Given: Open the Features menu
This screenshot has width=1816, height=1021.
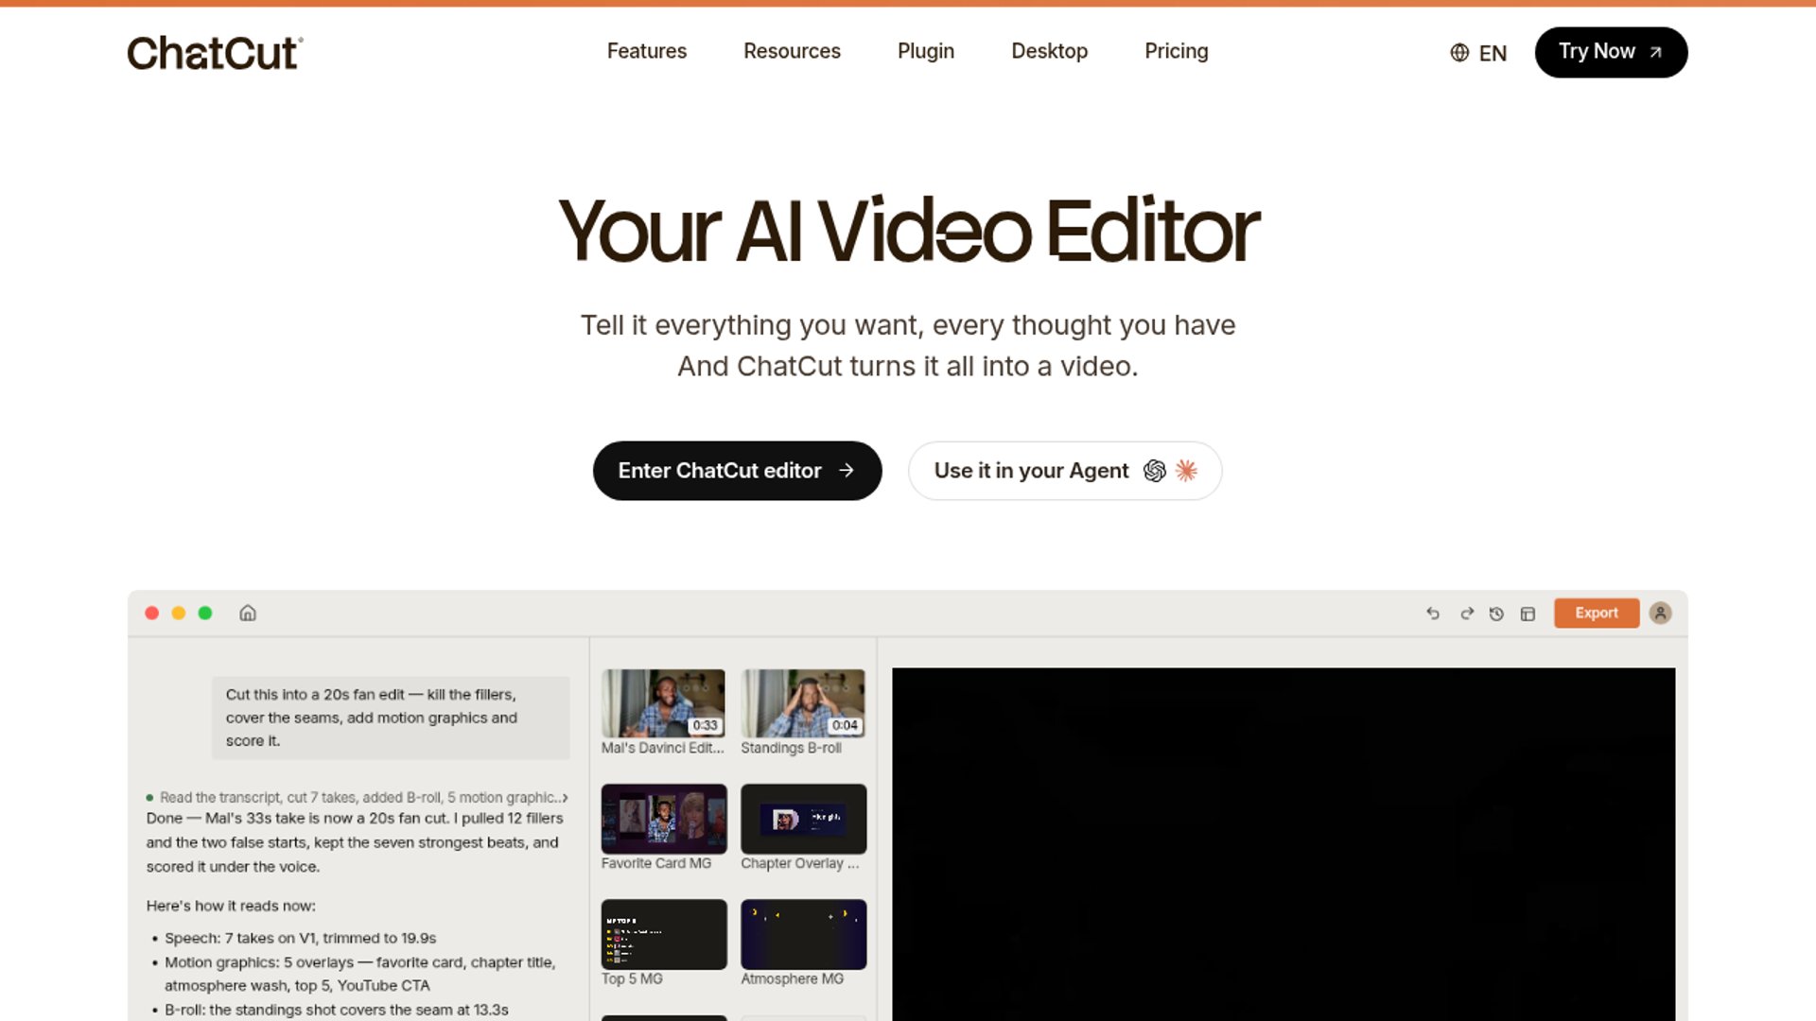Looking at the screenshot, I should tap(647, 51).
